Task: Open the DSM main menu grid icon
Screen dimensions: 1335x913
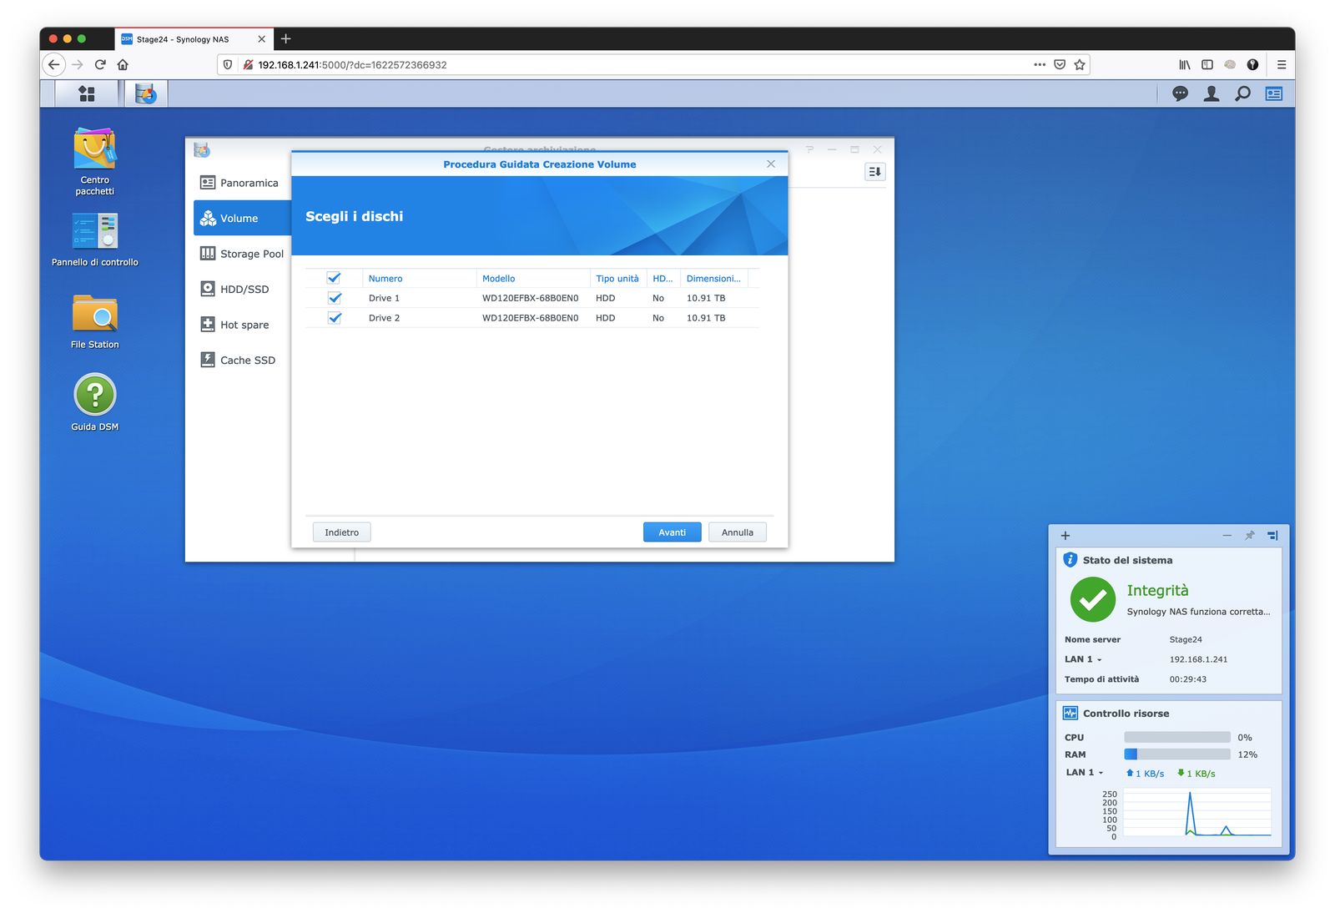Action: 87,93
